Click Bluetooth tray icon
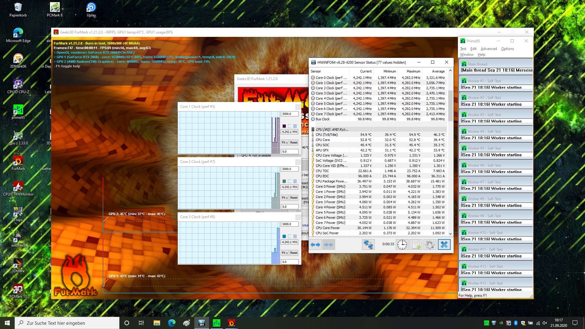The width and height of the screenshot is (585, 329). coord(516,323)
